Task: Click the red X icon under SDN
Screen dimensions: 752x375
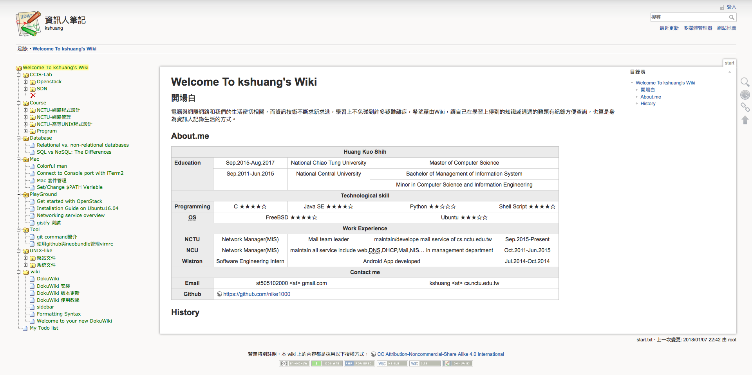Action: [x=33, y=95]
